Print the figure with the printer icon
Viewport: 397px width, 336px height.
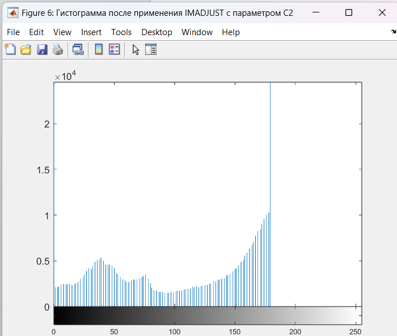[58, 49]
